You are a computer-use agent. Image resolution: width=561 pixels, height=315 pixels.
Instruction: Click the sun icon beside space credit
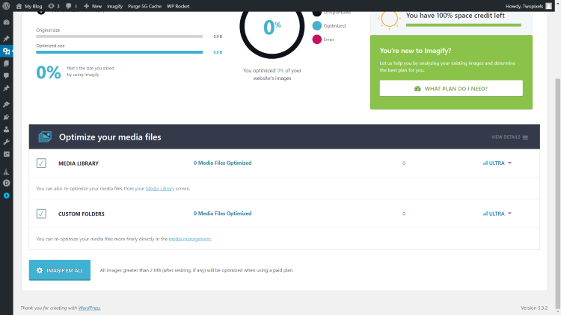(x=389, y=19)
